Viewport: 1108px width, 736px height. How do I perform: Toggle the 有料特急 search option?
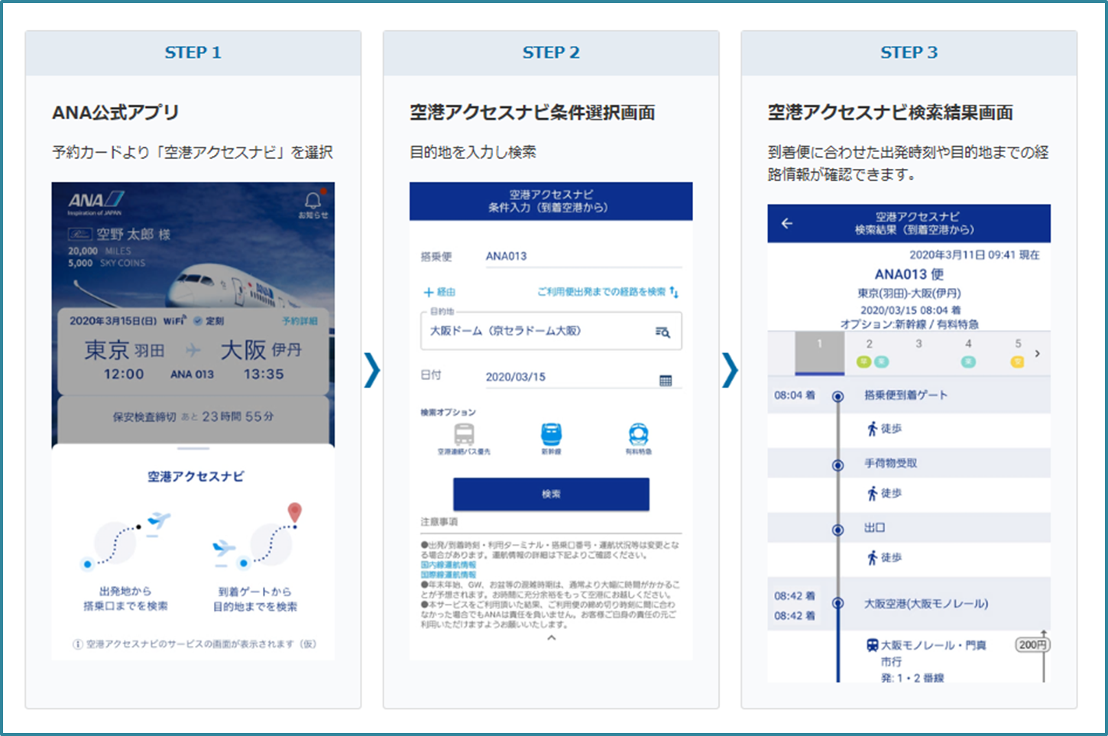[x=639, y=439]
